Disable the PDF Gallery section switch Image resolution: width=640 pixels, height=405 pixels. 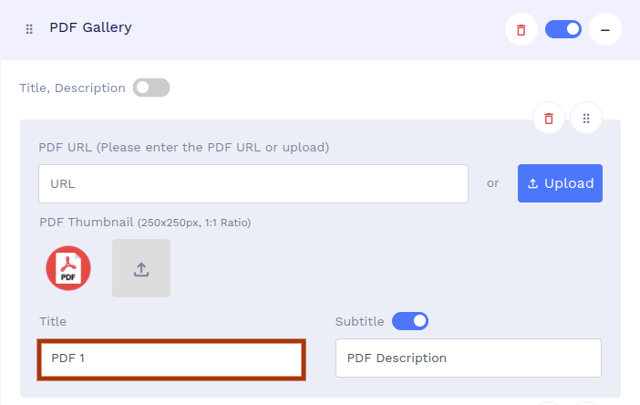pyautogui.click(x=563, y=29)
